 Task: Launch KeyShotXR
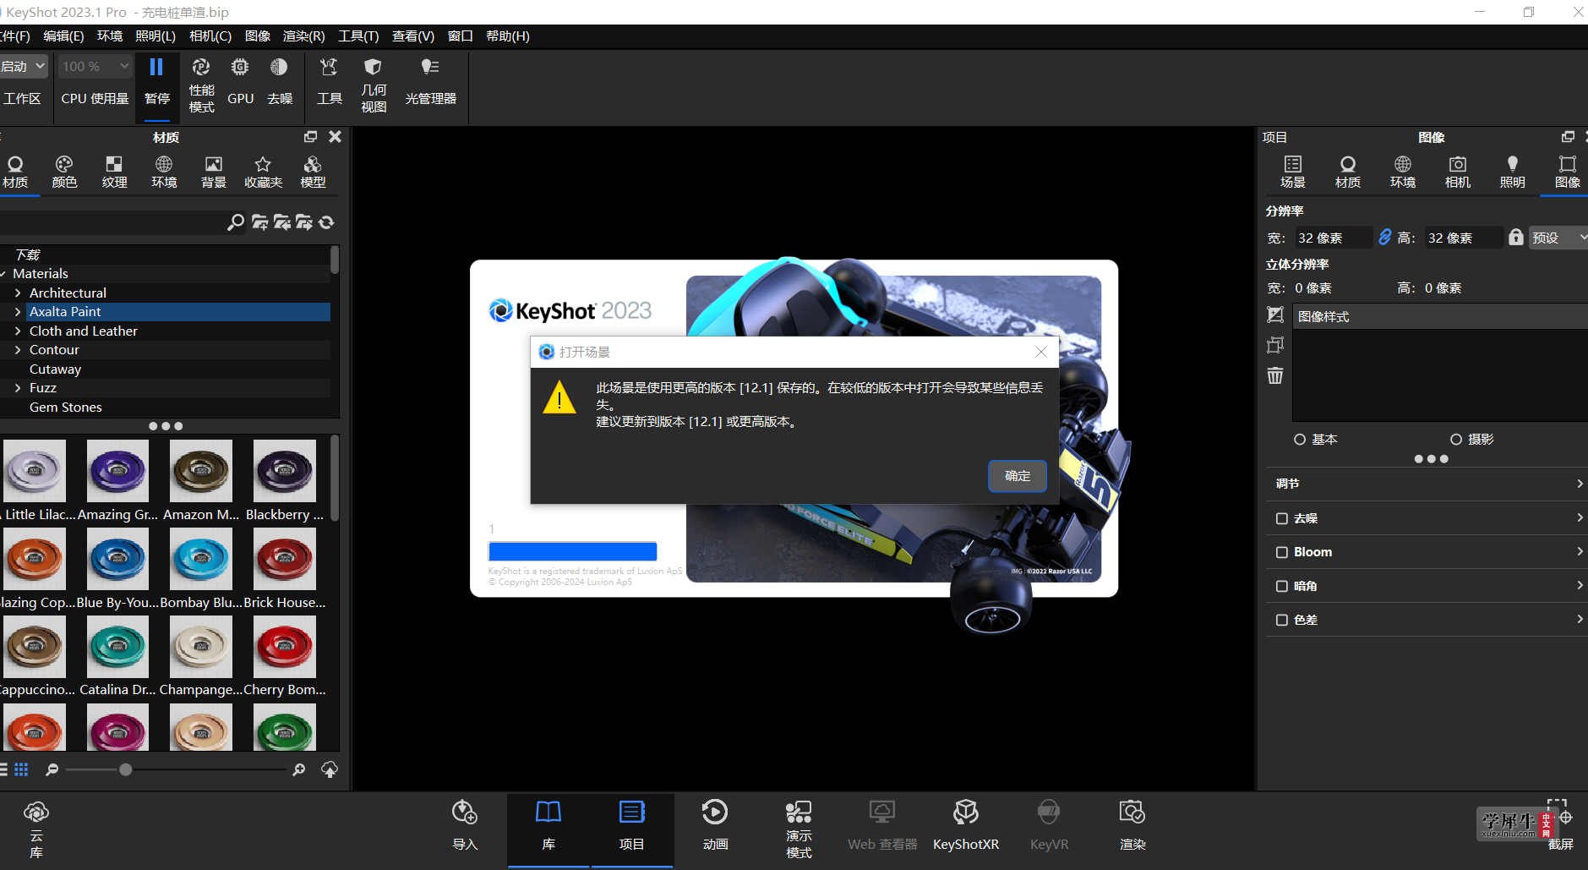tap(965, 825)
